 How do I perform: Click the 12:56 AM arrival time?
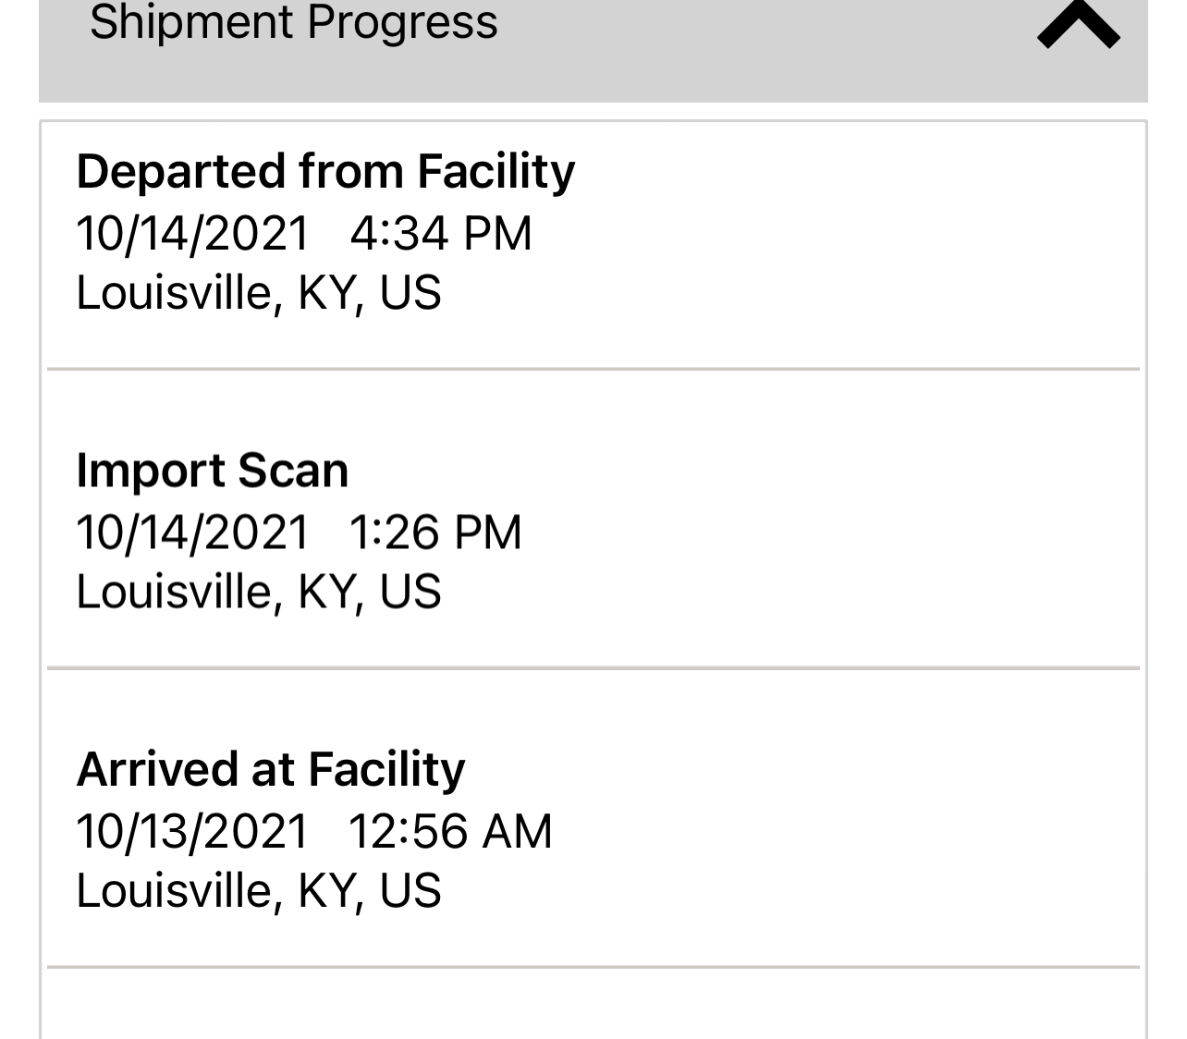coord(450,831)
